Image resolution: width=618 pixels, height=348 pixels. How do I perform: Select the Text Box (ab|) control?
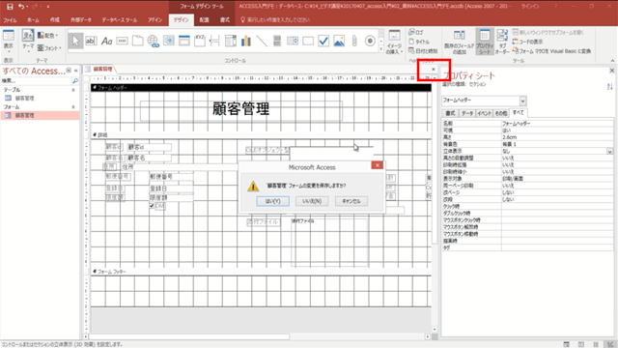91,41
